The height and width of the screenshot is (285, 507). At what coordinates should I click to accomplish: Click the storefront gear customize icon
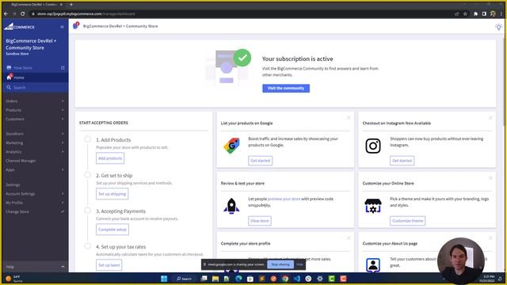(x=373, y=206)
